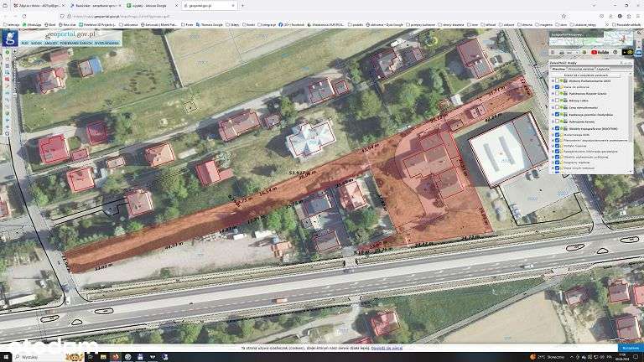Open the Facebook bookmark
Screen dimensions: 644x362
point(292,24)
